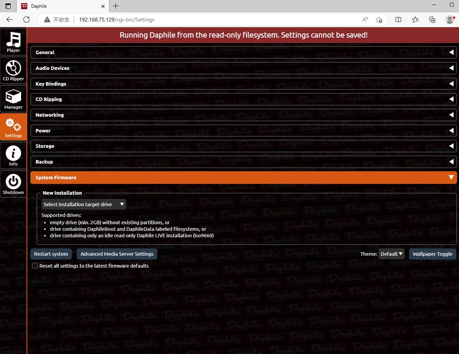Expand the Networking section

243,115
